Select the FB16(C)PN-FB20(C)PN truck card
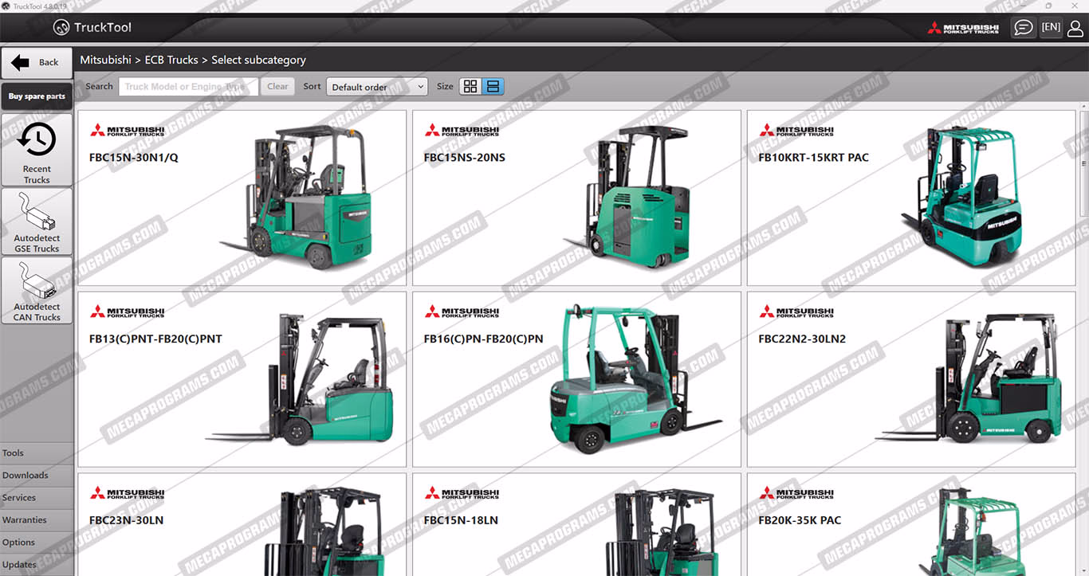Screen dimensions: 1089x576 576,379
